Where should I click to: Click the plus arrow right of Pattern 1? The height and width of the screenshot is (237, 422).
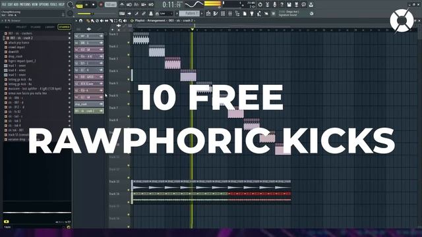(x=202, y=13)
